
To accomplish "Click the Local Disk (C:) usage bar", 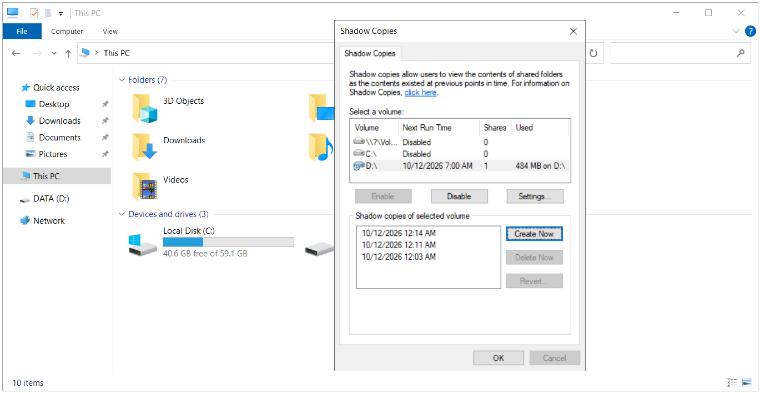I will tap(228, 242).
